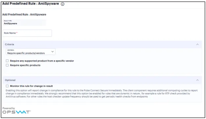Screen dimensions: 206x119
Task: Select the Criteria section header text
Action: 10,44
